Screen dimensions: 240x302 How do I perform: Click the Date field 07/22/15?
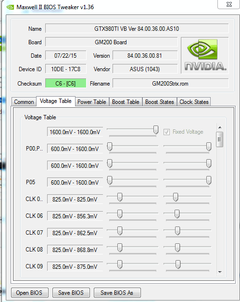pos(66,56)
